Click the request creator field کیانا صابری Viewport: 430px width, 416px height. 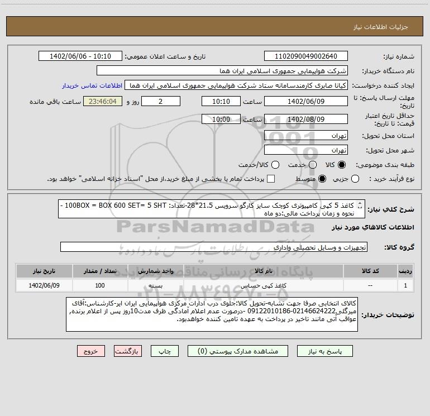point(236,85)
